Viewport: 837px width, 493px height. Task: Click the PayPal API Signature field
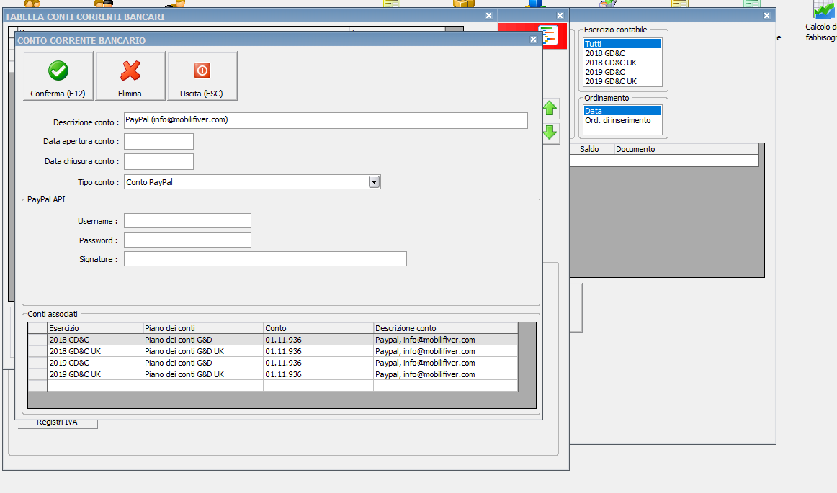click(265, 259)
